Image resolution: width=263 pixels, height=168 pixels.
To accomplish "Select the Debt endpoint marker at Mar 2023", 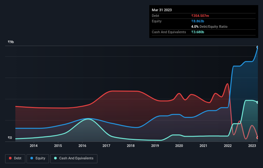I will [x=258, y=138].
